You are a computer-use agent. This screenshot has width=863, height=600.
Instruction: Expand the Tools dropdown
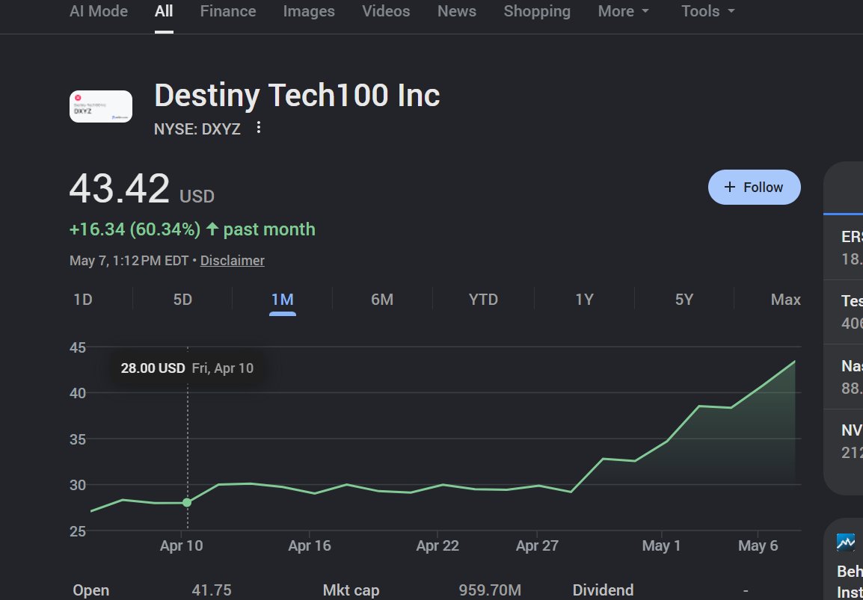pos(707,11)
